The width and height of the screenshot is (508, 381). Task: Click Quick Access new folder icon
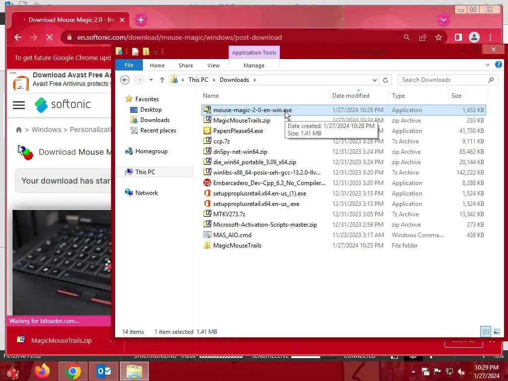click(146, 52)
